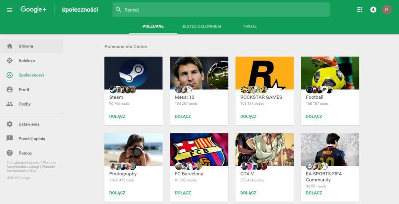This screenshot has width=399, height=204.
Task: Click the EA SPORTS FIFA Community title
Action: pos(324,177)
